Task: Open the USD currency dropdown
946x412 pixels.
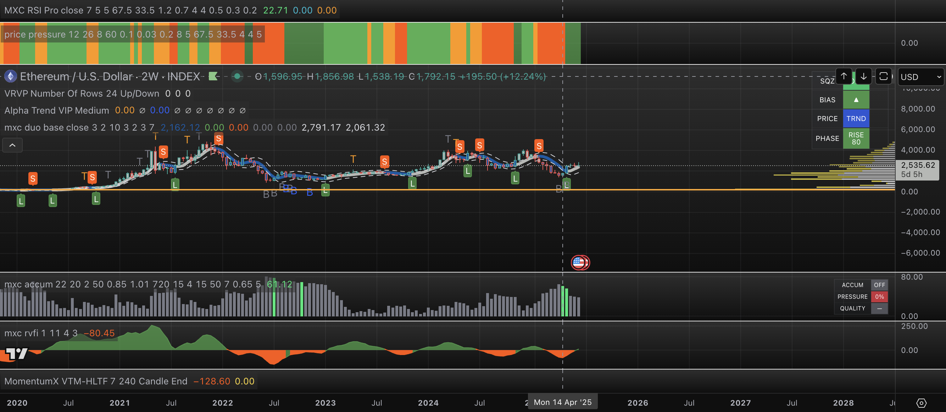Action: pyautogui.click(x=921, y=77)
